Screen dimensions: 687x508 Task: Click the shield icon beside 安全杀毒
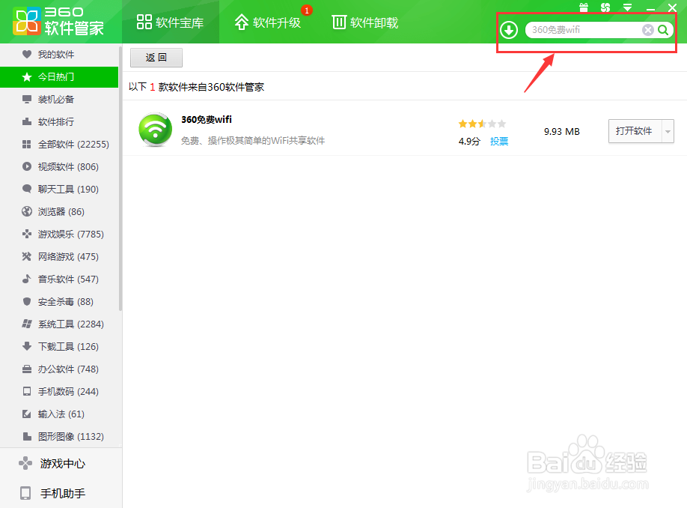click(x=27, y=301)
